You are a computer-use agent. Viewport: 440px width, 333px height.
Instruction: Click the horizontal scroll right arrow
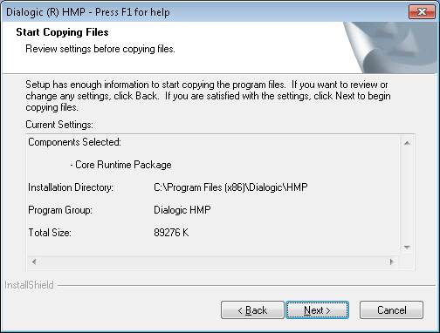pos(392,262)
